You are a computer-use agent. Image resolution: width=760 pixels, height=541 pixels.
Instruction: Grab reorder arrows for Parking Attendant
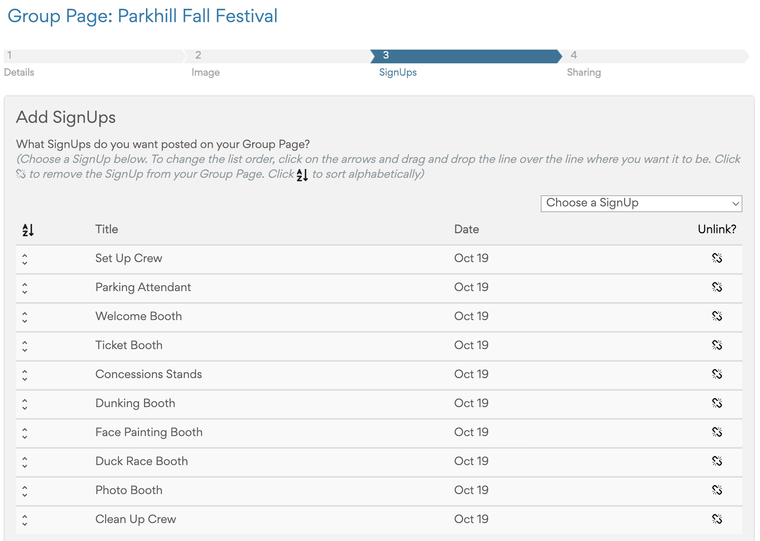coord(25,288)
